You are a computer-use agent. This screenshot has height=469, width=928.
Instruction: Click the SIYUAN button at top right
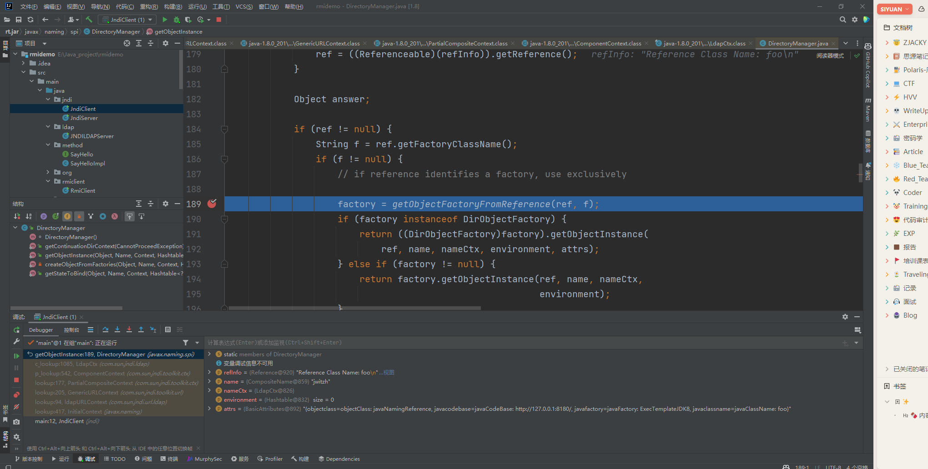tap(894, 9)
